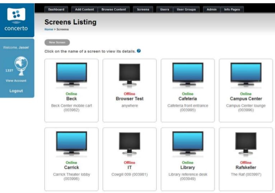Click the Cafeteria front entrance description
The height and width of the screenshot is (193, 275).
[188, 108]
